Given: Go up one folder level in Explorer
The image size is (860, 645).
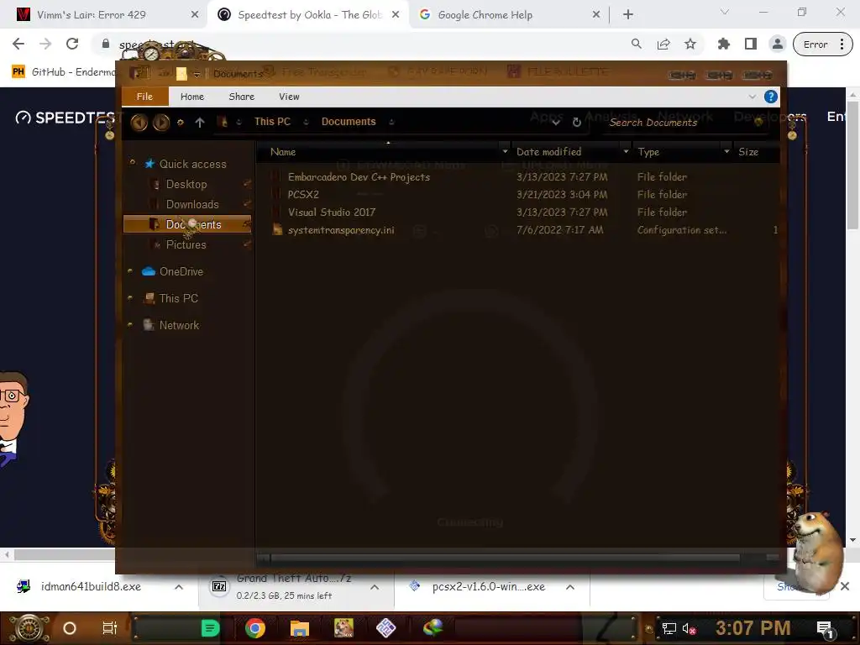Looking at the screenshot, I should coord(200,123).
